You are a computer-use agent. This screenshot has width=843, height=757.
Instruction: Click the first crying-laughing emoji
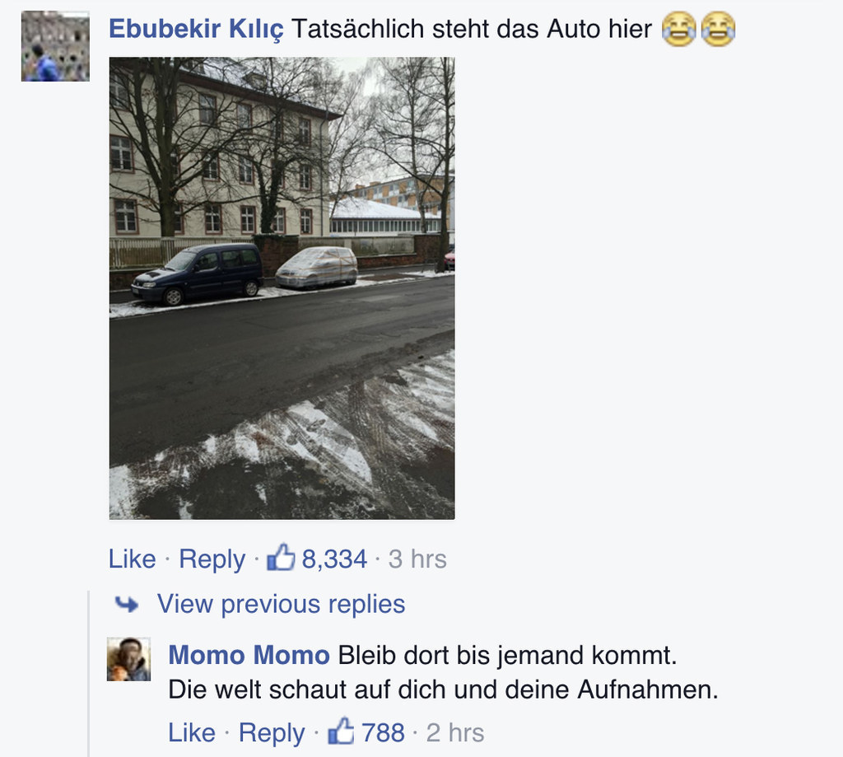pos(678,29)
